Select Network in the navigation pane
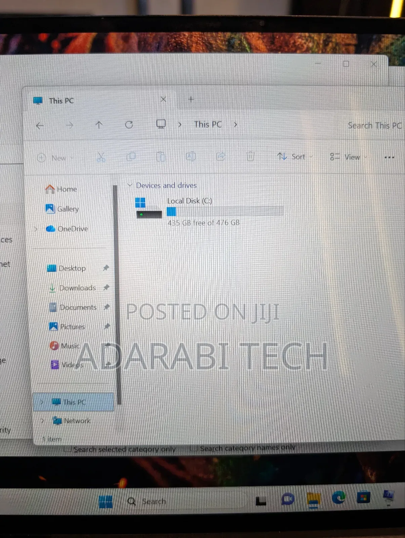This screenshot has width=405, height=538. 72,421
